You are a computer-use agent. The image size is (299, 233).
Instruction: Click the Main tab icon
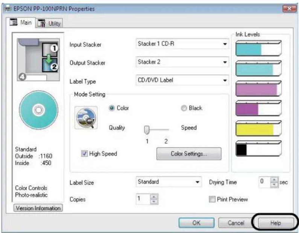click(14, 22)
